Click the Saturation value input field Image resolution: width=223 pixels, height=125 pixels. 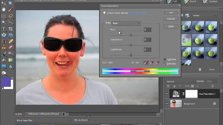coord(147,40)
